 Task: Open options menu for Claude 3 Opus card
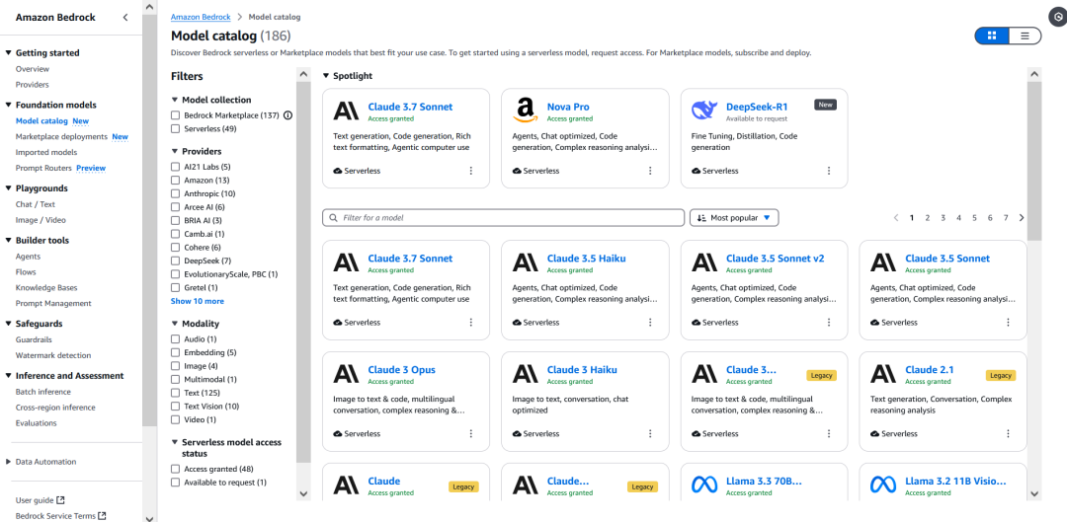(x=471, y=433)
